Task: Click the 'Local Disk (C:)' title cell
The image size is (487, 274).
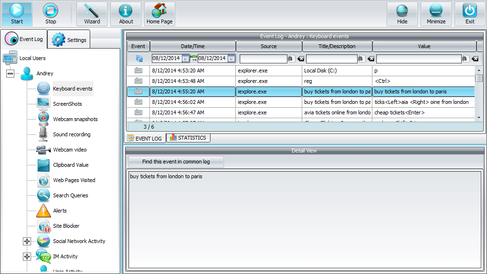Action: [337, 71]
